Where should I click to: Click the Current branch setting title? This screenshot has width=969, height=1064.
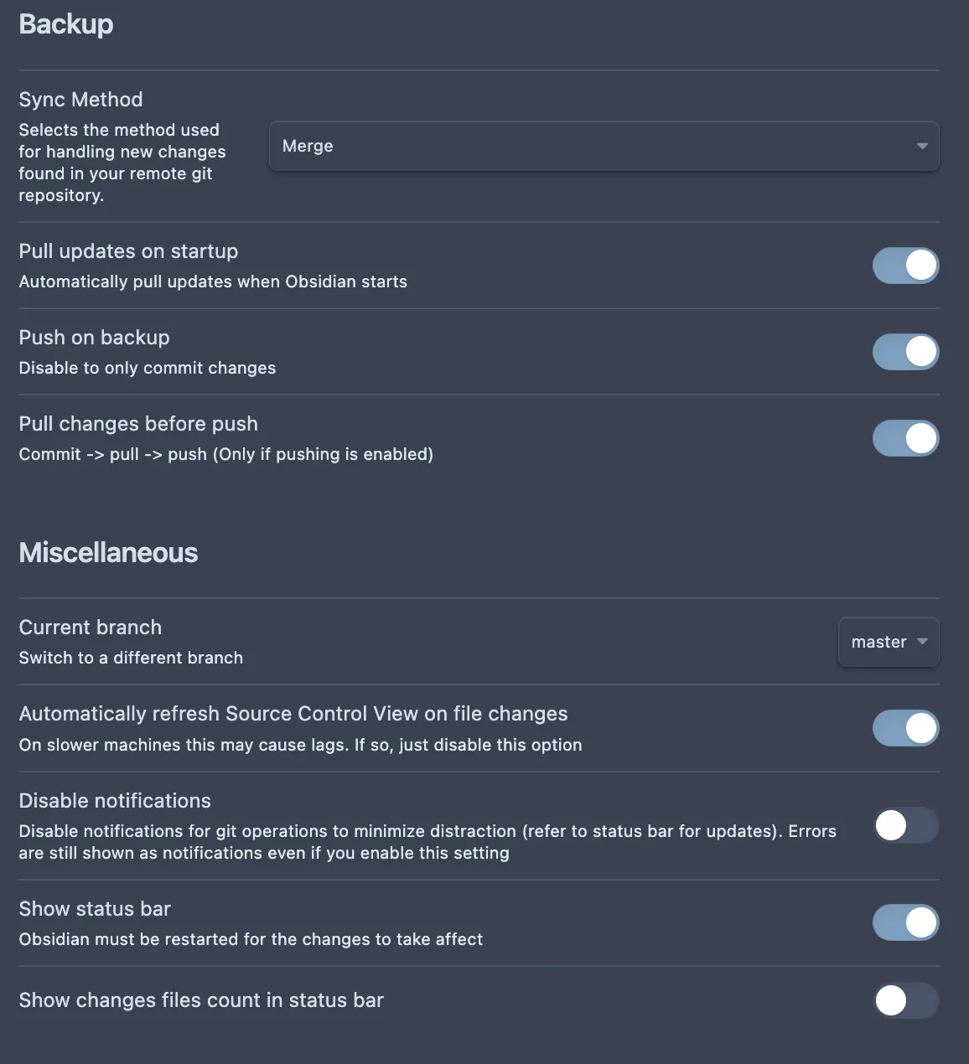(90, 628)
